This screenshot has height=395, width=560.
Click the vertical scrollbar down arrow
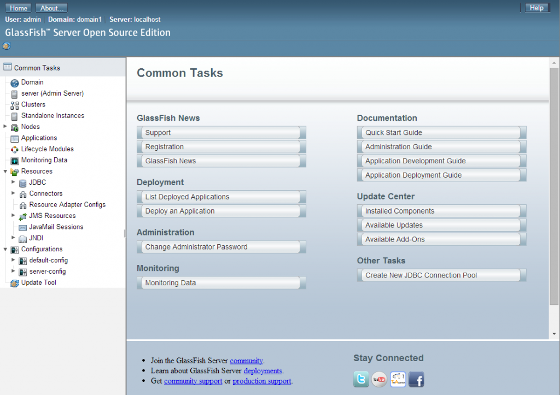[554, 334]
